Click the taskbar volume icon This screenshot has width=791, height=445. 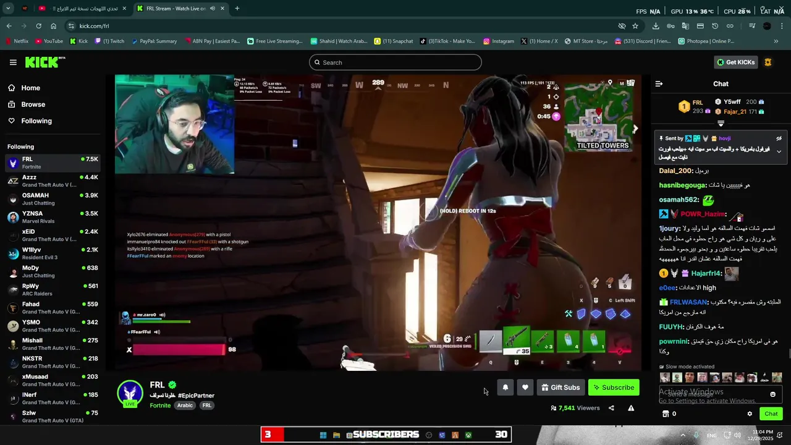coord(737,435)
